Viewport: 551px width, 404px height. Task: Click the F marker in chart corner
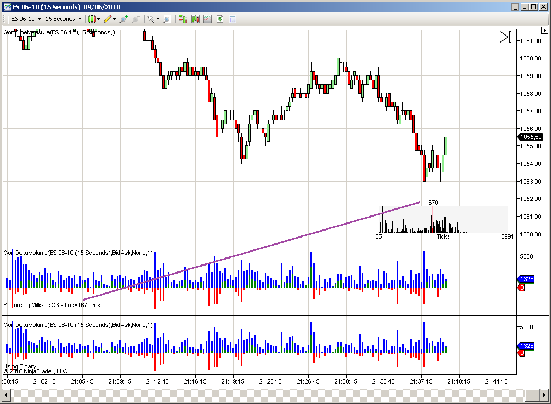click(x=545, y=31)
